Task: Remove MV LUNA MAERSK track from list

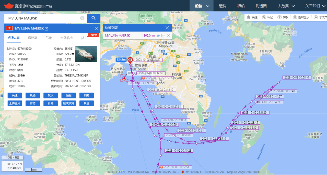Action: (168, 36)
